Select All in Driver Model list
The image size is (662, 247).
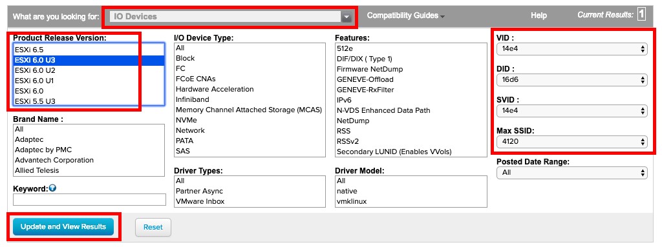tap(411, 181)
